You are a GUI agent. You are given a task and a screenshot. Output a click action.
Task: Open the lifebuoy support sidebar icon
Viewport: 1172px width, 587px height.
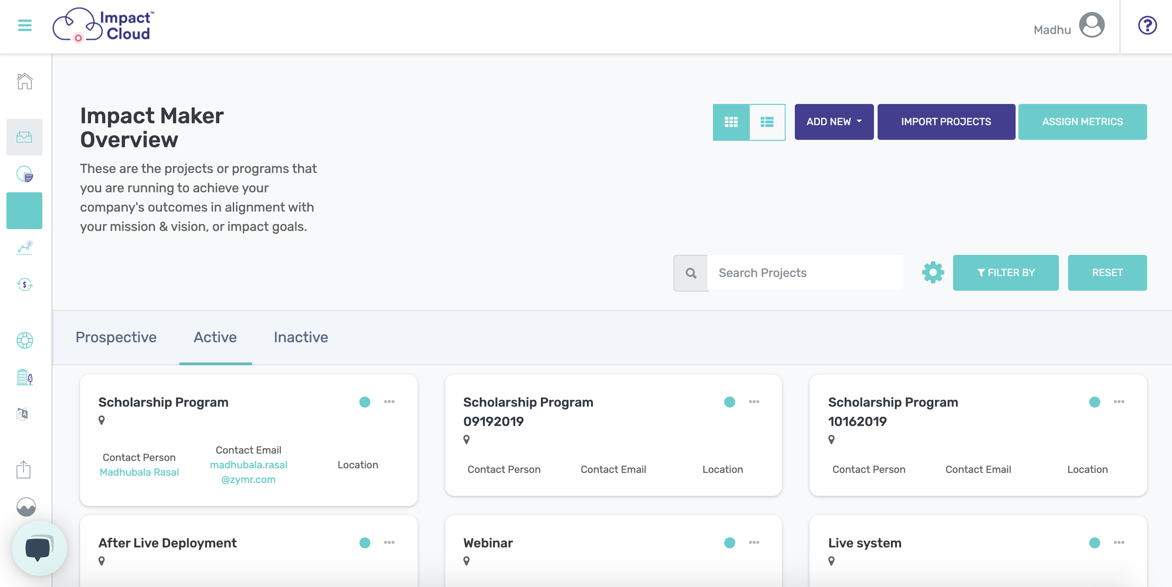[x=25, y=340]
